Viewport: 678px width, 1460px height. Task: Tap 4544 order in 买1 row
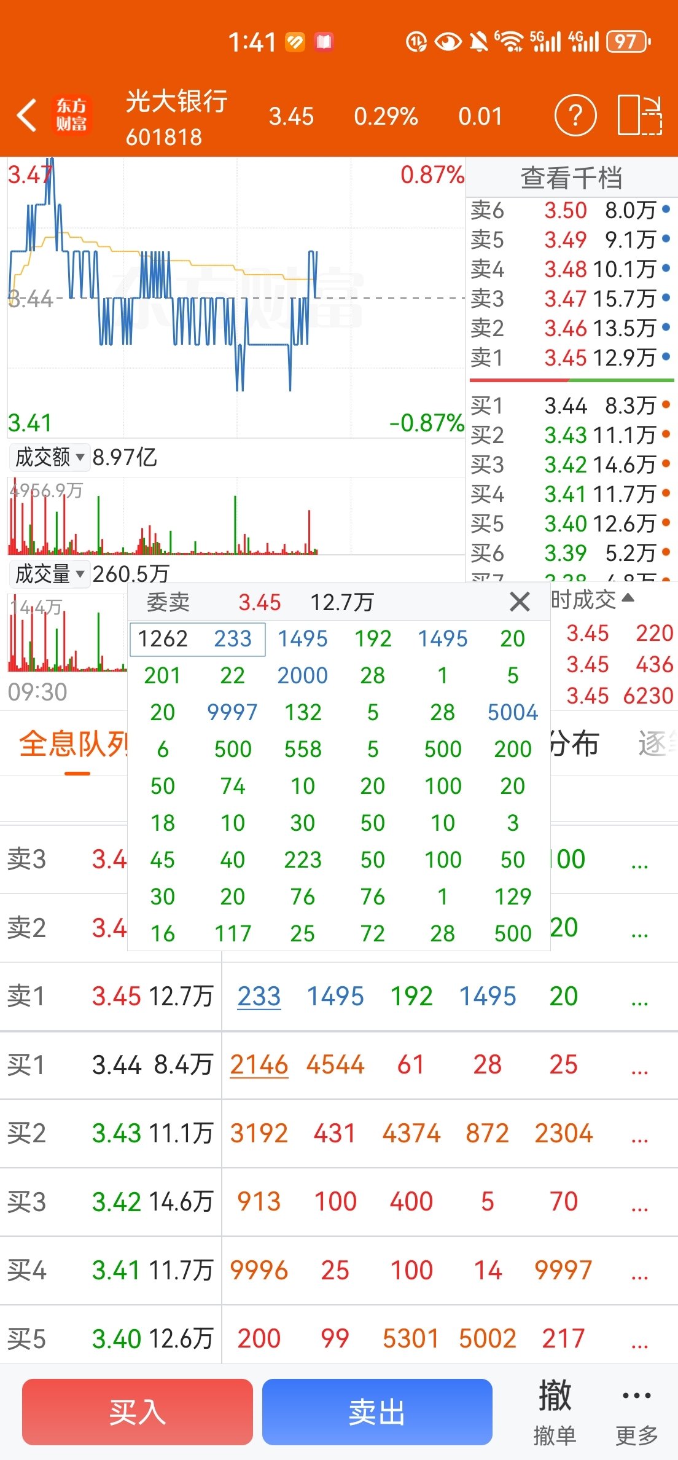tap(335, 1065)
